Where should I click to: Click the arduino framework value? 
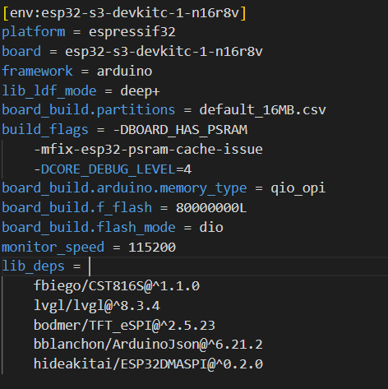coord(124,72)
